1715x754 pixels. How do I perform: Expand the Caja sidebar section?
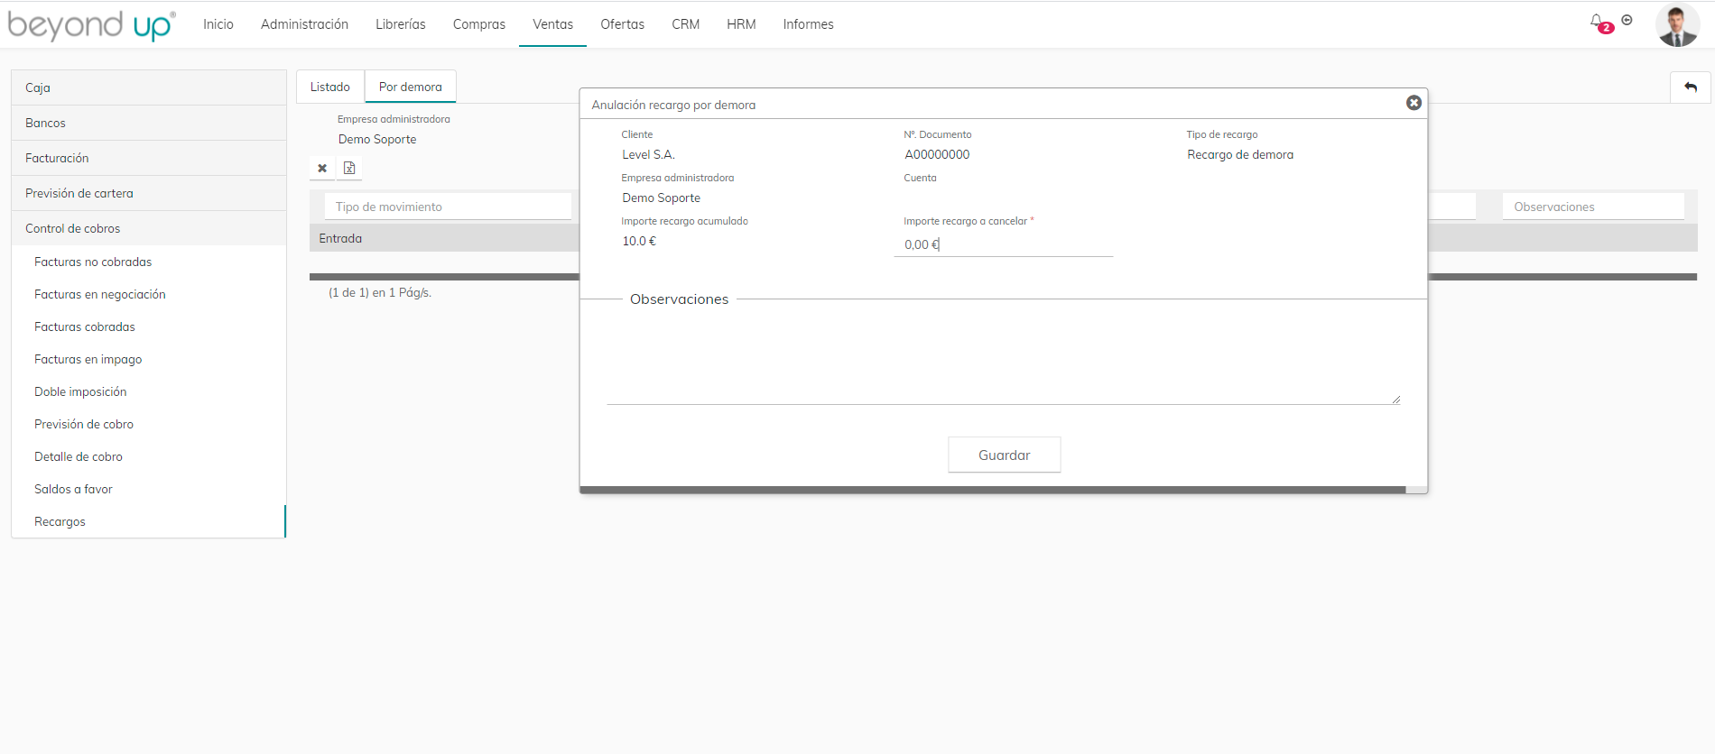point(149,87)
